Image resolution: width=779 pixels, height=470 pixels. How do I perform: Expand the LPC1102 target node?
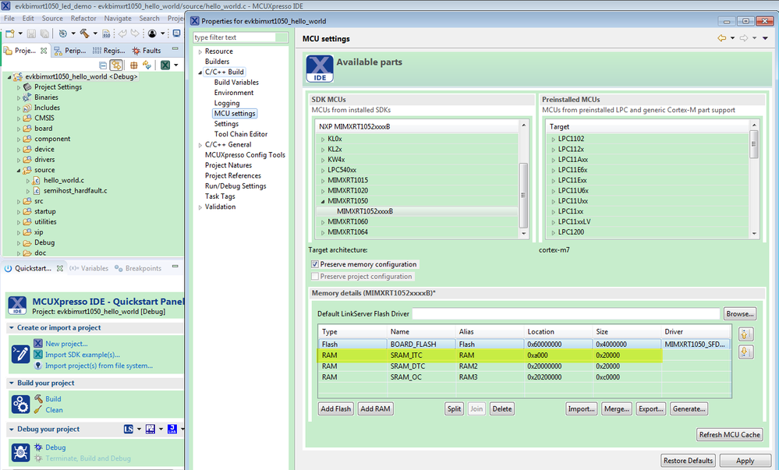tap(553, 139)
